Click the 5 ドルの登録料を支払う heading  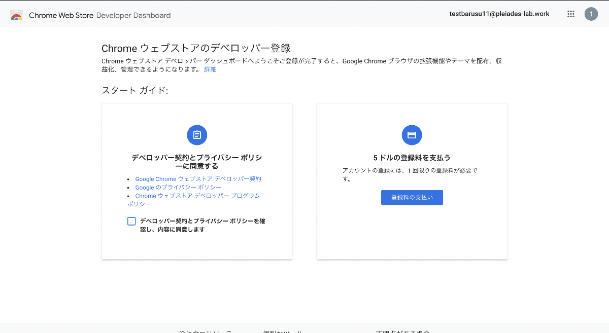[412, 158]
